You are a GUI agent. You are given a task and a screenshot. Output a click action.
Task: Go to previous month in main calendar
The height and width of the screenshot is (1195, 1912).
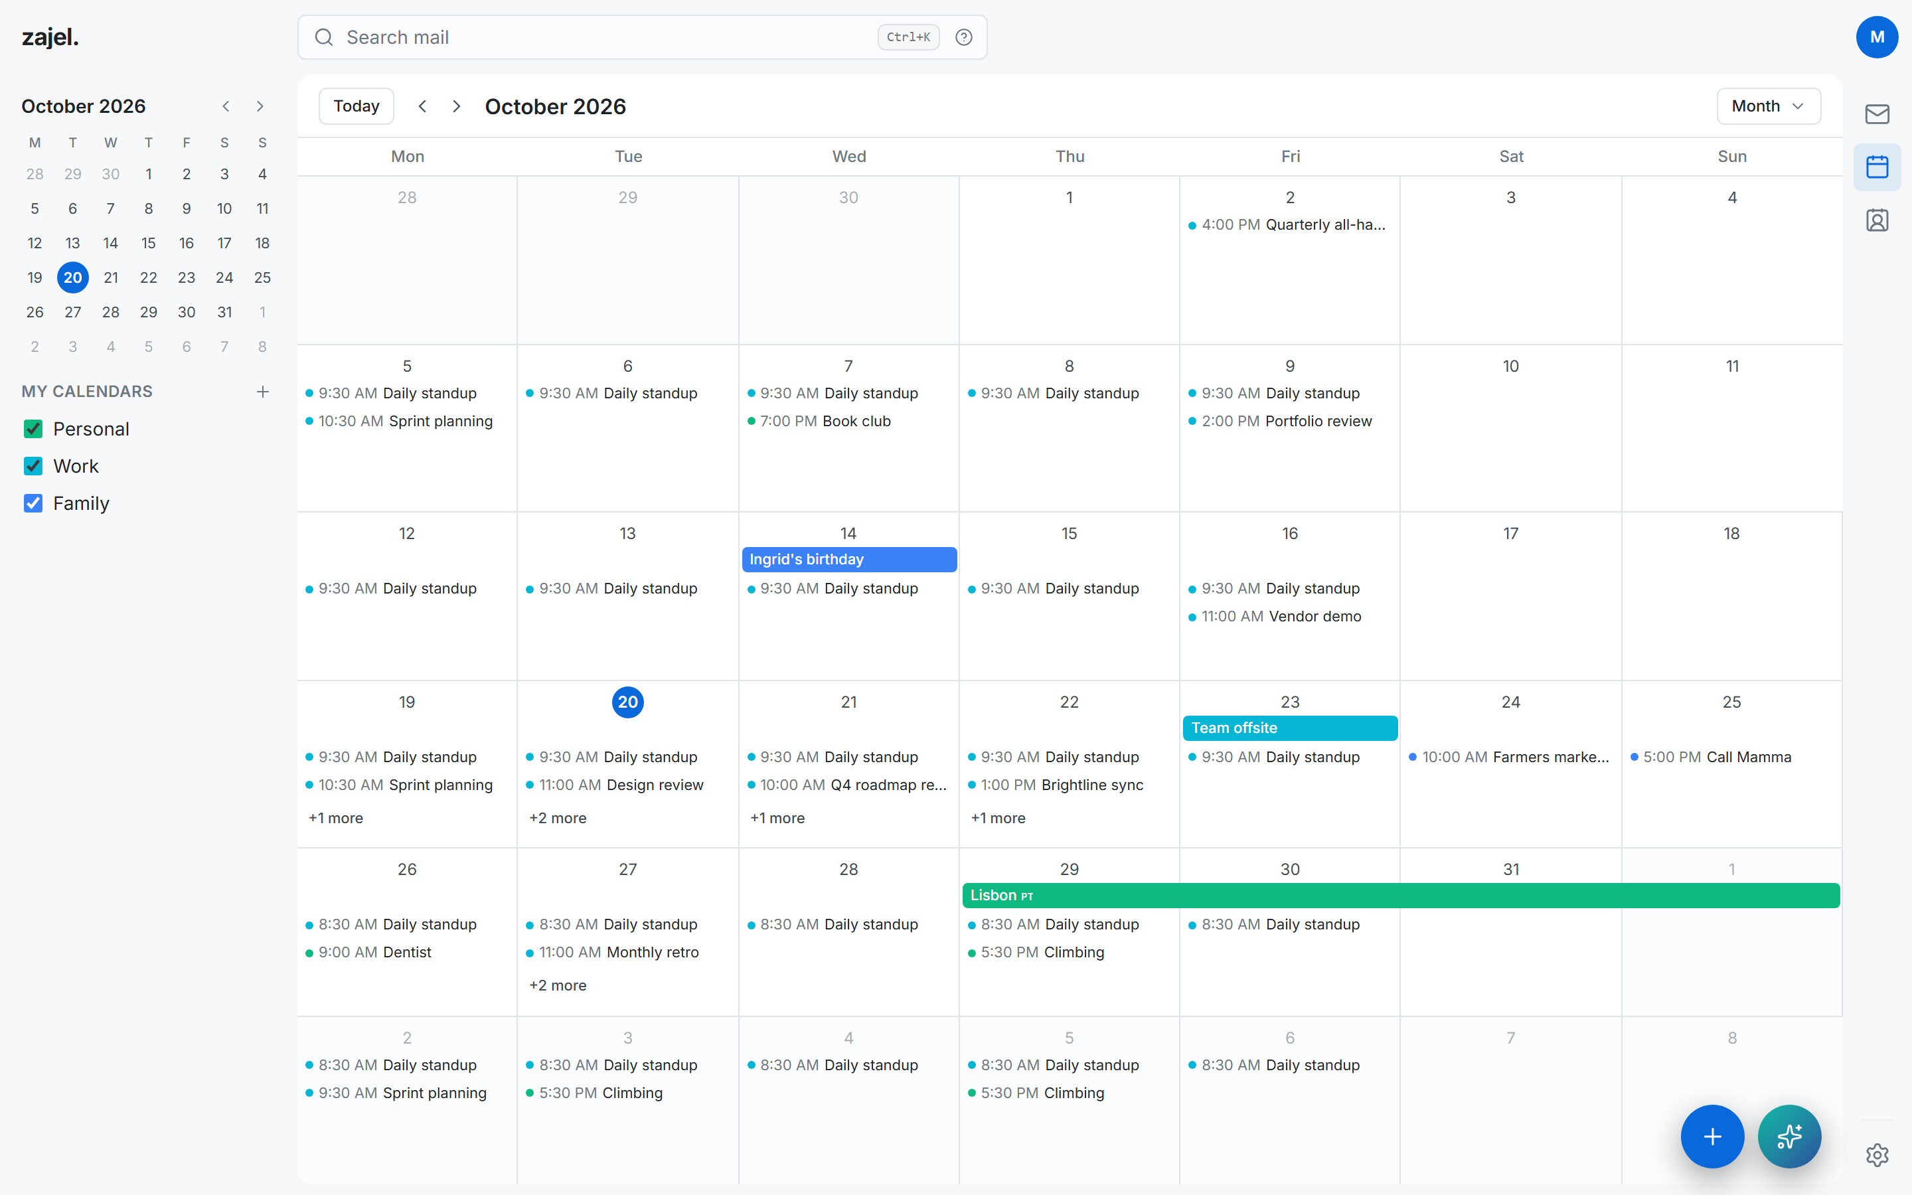[423, 106]
